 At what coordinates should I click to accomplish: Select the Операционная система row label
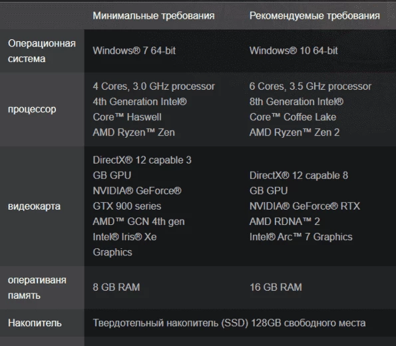42,51
